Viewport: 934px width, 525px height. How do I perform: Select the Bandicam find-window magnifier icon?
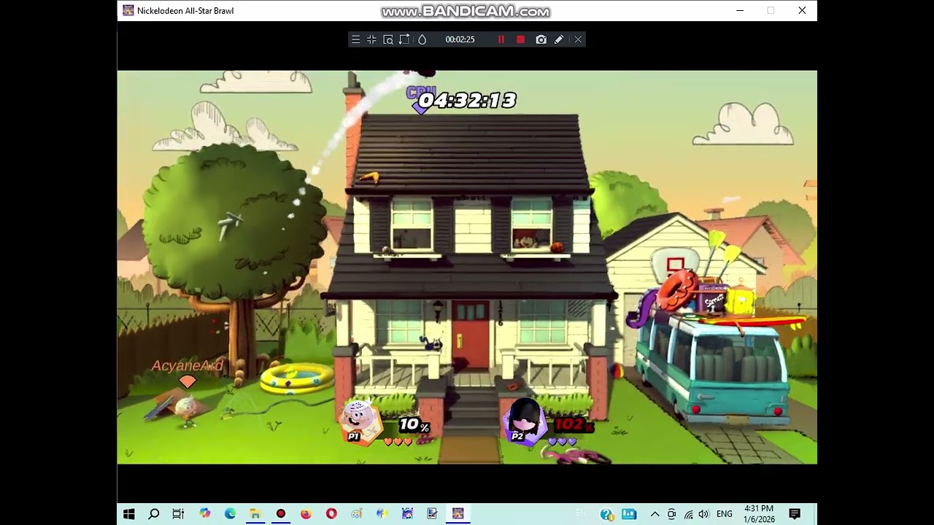pos(388,39)
